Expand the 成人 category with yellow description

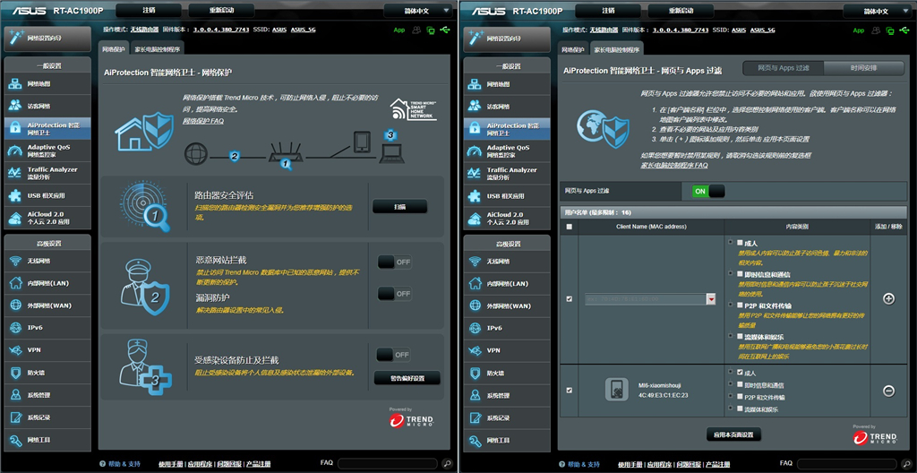click(731, 242)
